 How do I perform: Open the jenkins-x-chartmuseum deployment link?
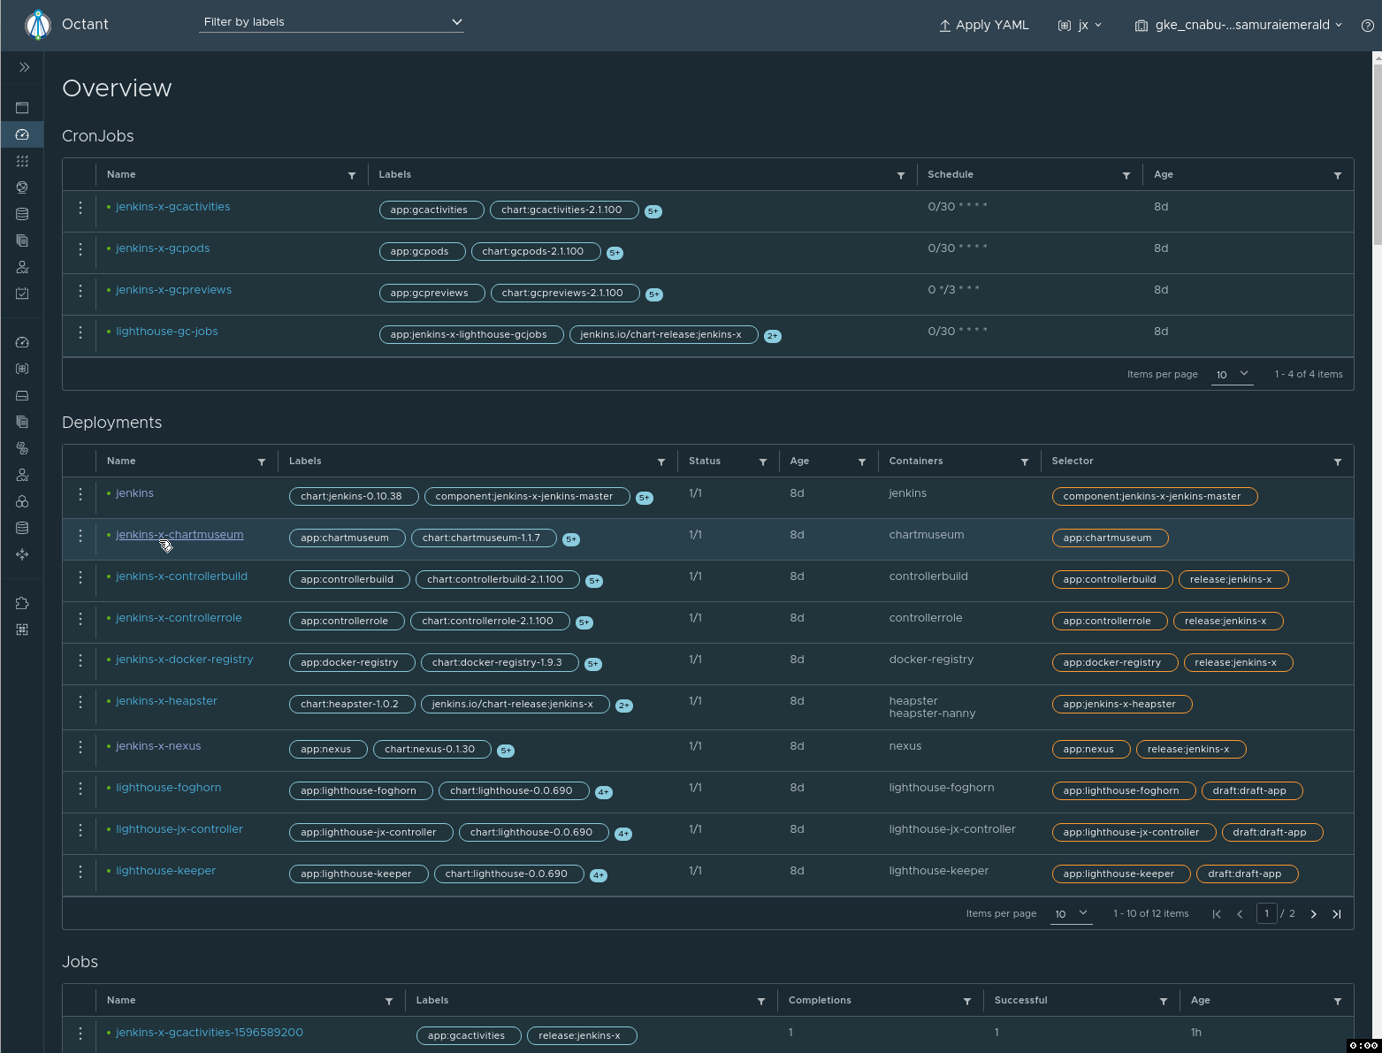[179, 534]
